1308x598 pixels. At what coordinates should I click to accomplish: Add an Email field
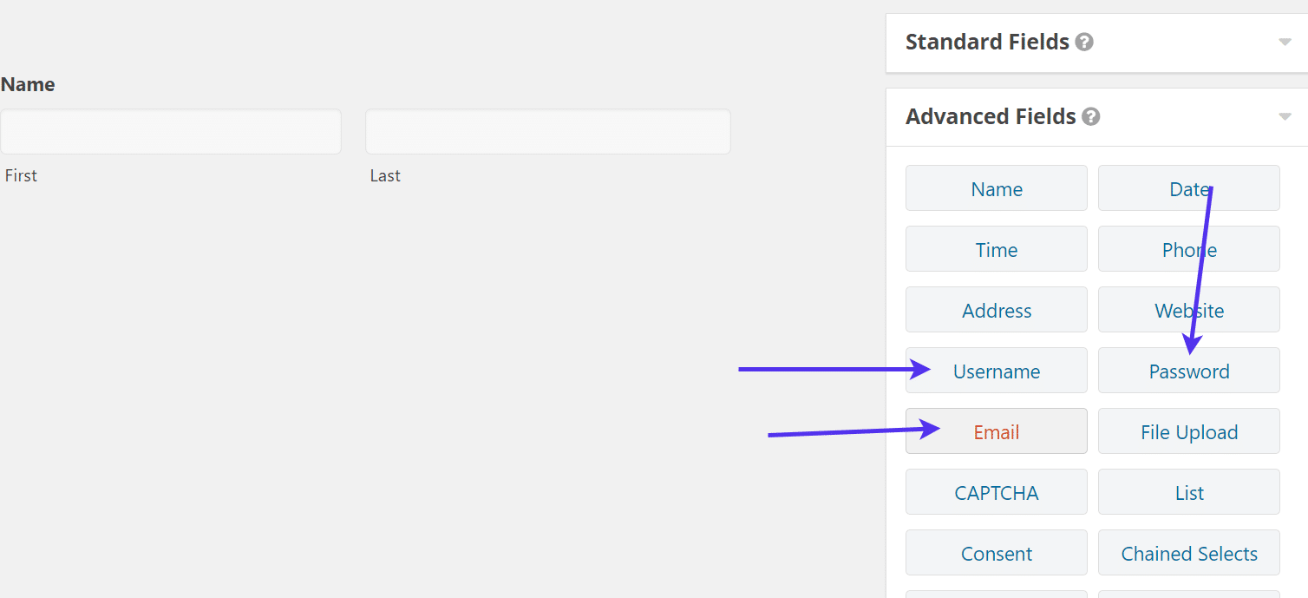996,431
